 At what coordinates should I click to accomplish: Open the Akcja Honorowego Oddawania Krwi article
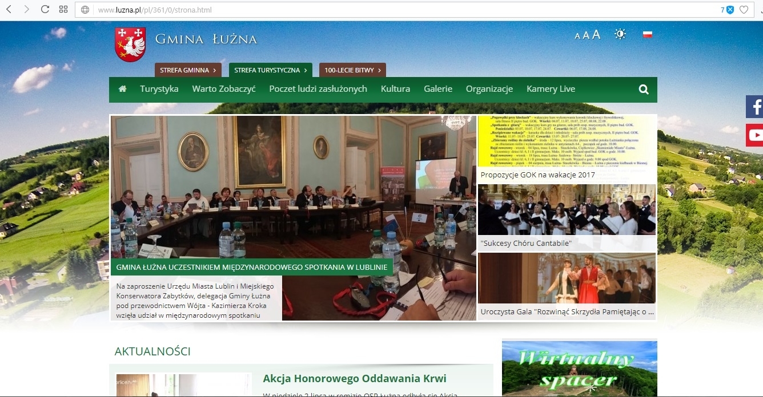[x=354, y=379]
